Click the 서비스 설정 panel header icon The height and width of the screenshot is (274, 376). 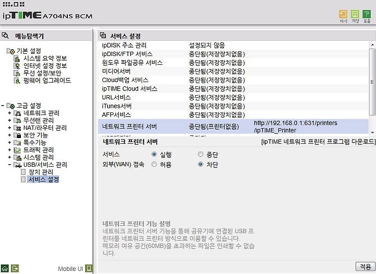coord(103,36)
